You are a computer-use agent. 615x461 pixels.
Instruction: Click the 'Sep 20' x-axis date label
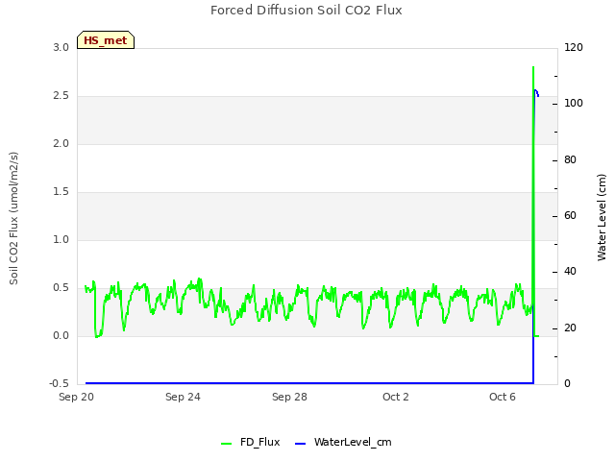(77, 397)
